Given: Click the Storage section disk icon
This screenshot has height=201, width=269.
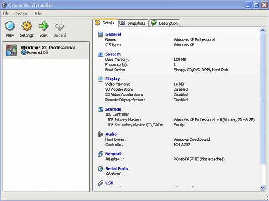Looking at the screenshot, I should coord(100,109).
